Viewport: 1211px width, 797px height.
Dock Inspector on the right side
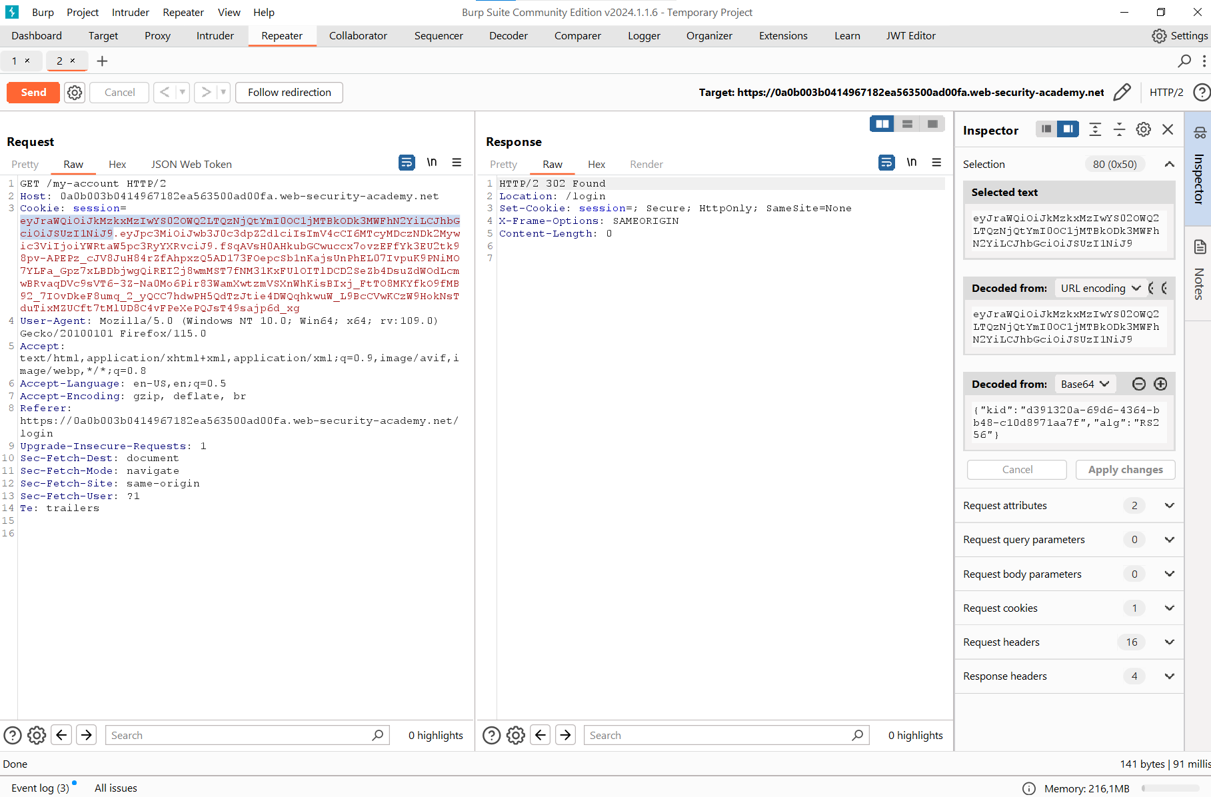coord(1068,129)
